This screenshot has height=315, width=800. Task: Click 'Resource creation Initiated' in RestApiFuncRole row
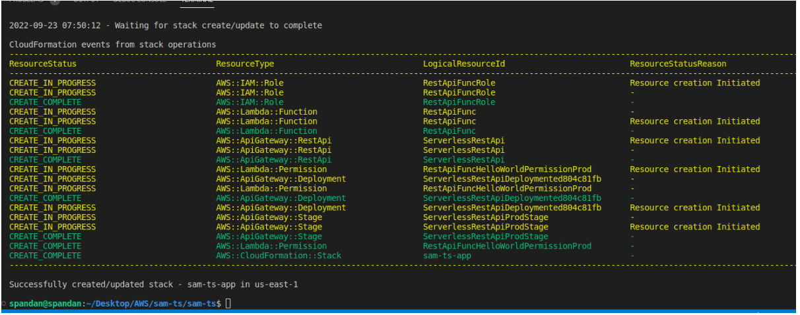[695, 83]
